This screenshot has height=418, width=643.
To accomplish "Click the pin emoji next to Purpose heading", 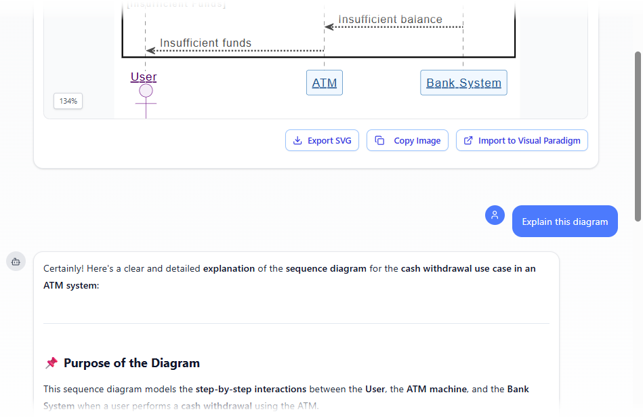I will coord(51,362).
